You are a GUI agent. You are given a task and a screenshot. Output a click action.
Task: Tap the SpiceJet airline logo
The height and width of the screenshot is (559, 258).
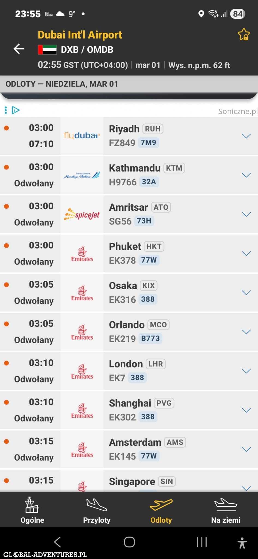pos(82,215)
